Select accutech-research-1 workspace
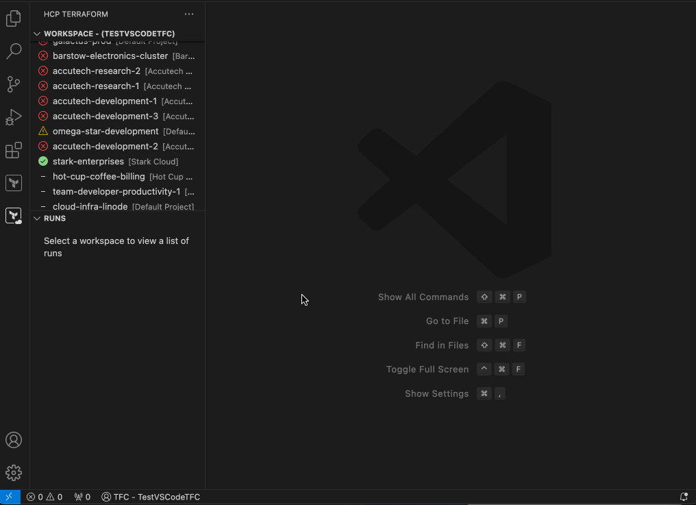The width and height of the screenshot is (696, 505). pyautogui.click(x=117, y=86)
